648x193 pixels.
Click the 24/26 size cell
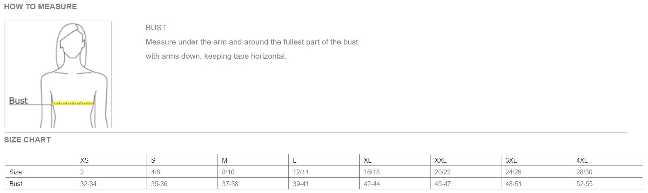[x=513, y=172]
